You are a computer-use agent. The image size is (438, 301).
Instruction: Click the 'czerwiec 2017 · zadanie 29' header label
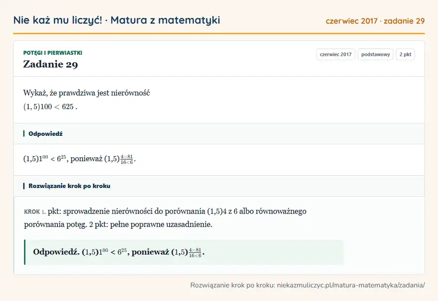pos(375,21)
